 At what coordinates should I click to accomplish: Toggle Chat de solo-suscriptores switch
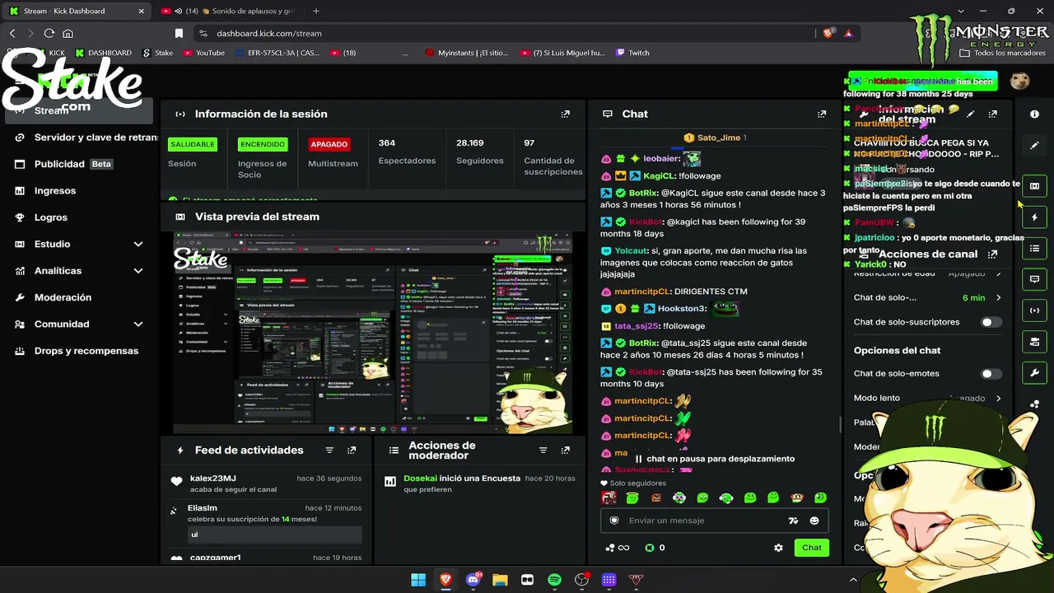[x=991, y=322]
